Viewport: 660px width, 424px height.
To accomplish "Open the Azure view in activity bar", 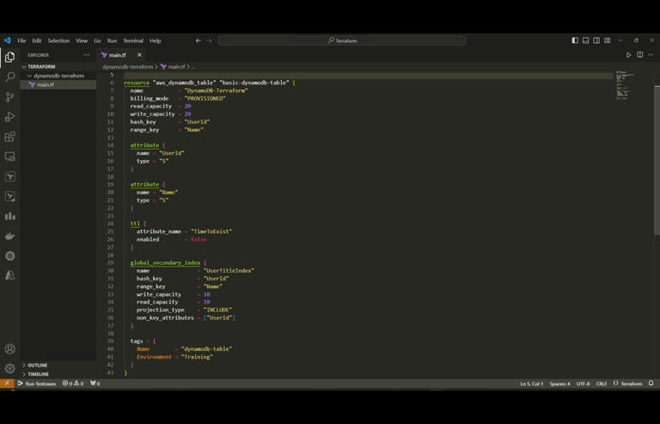I will point(10,275).
